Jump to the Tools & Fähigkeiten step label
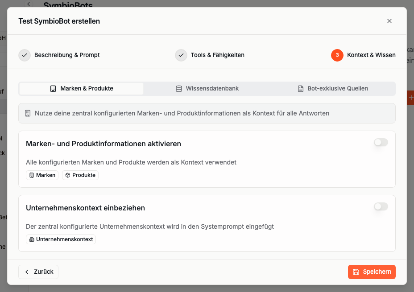This screenshot has width=414, height=292. click(217, 55)
